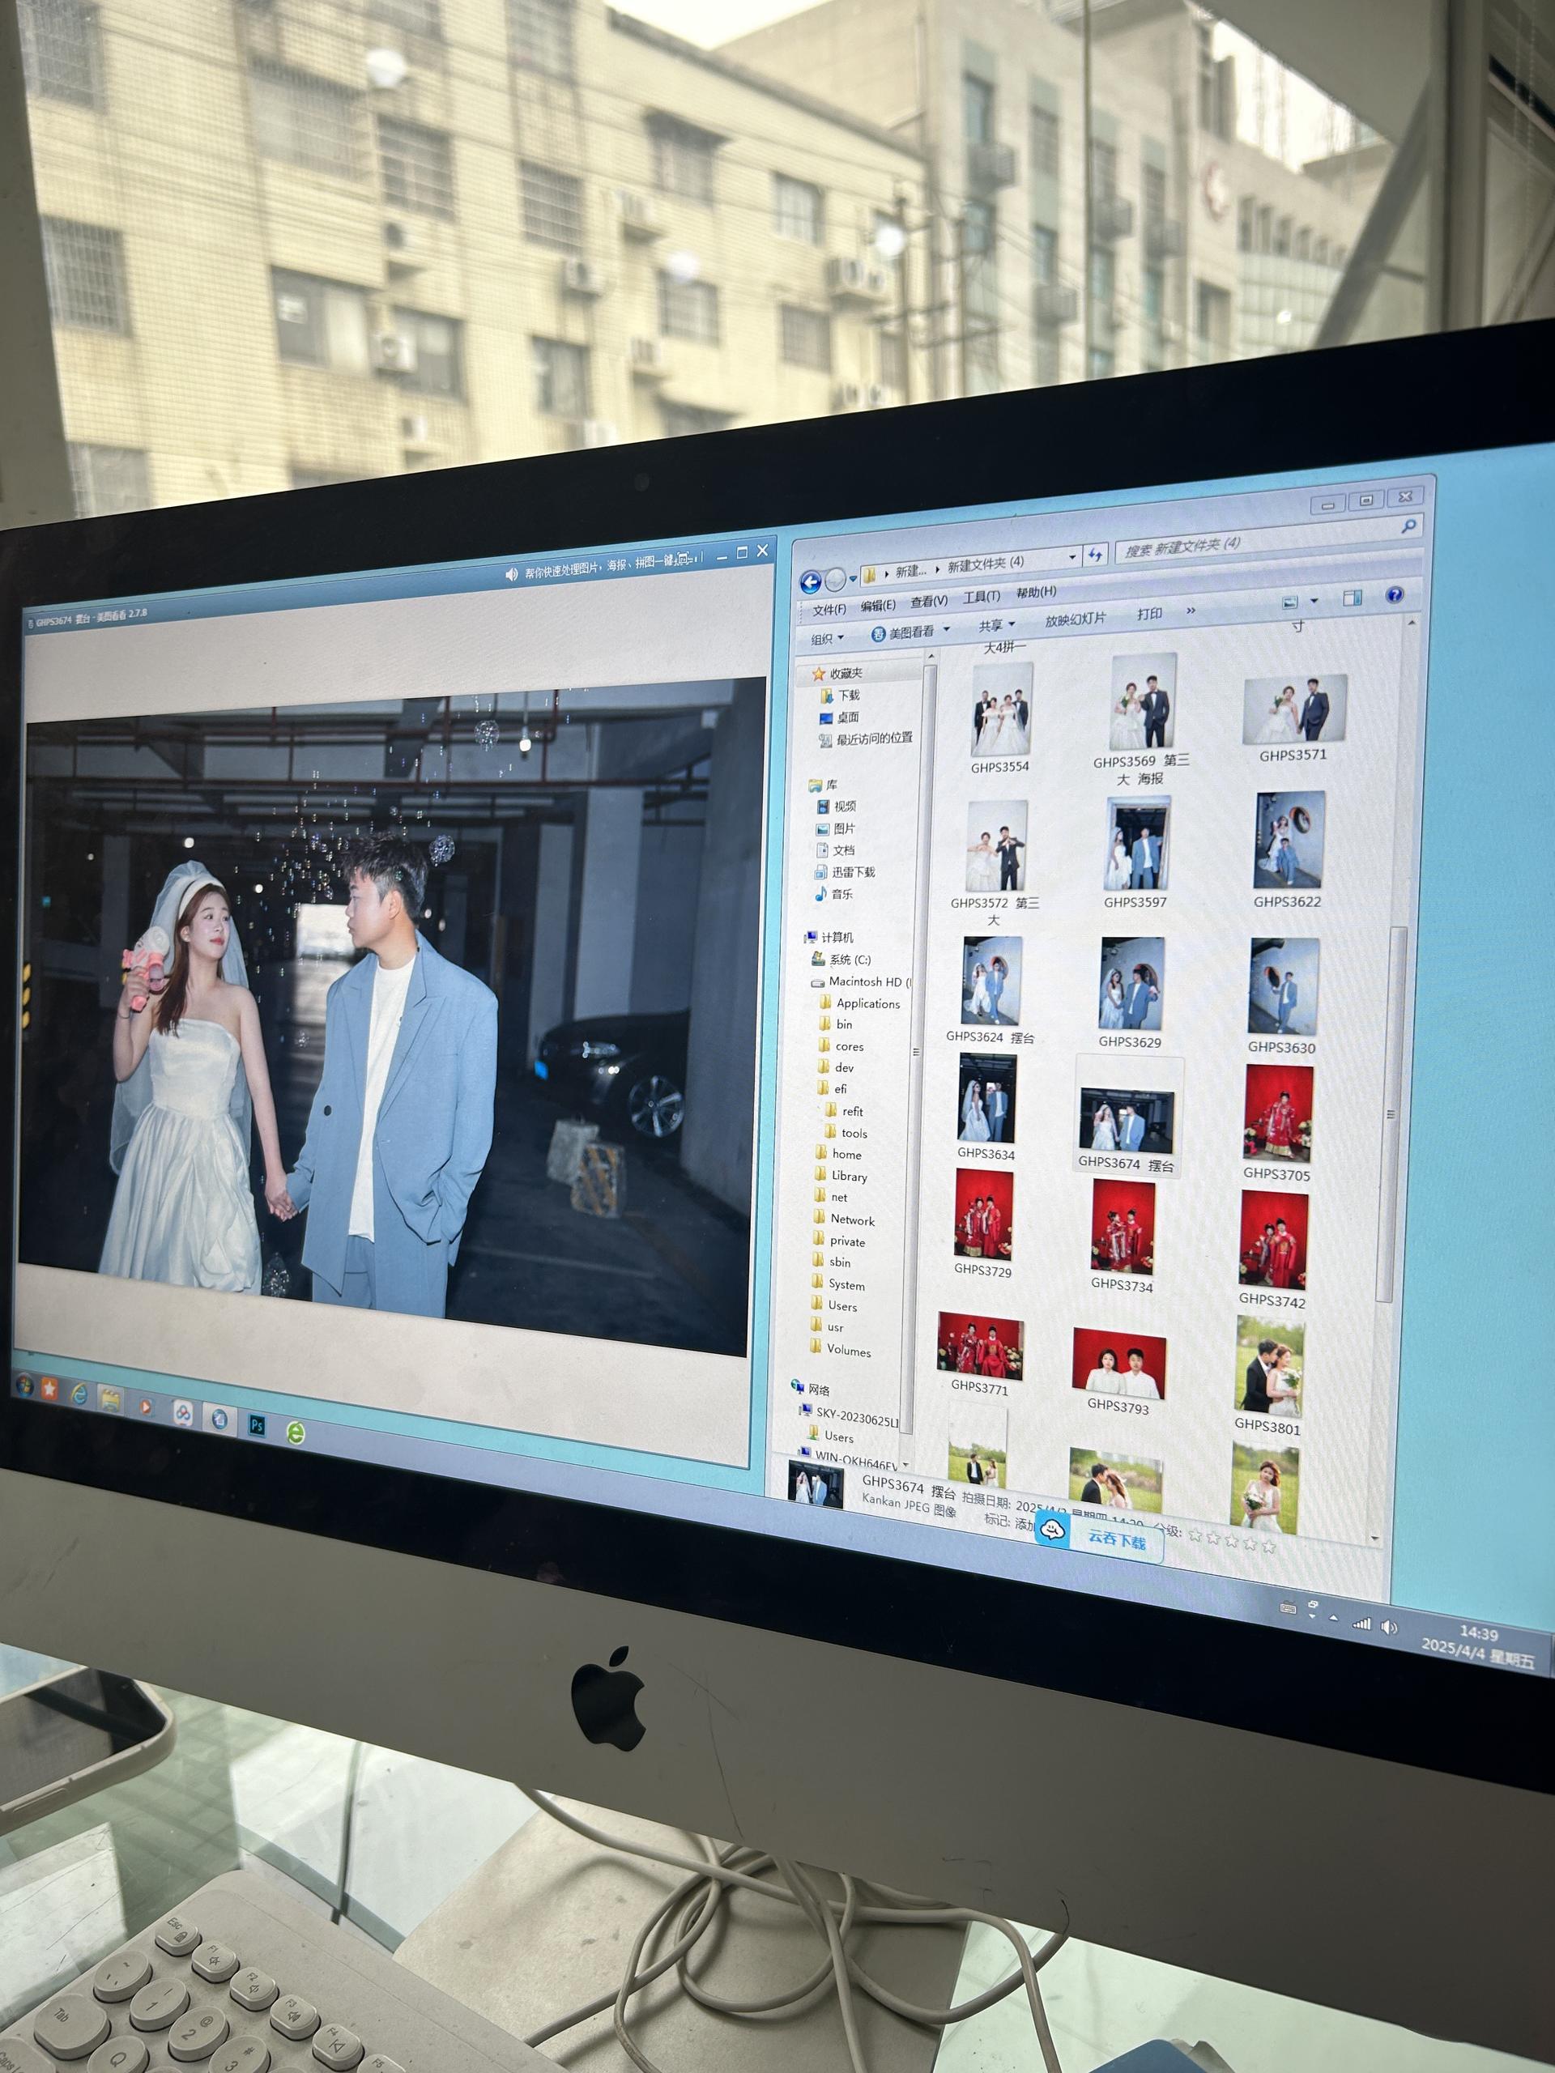Image resolution: width=1555 pixels, height=2073 pixels.
Task: Toggle the preview pane icon
Action: coord(1352,598)
